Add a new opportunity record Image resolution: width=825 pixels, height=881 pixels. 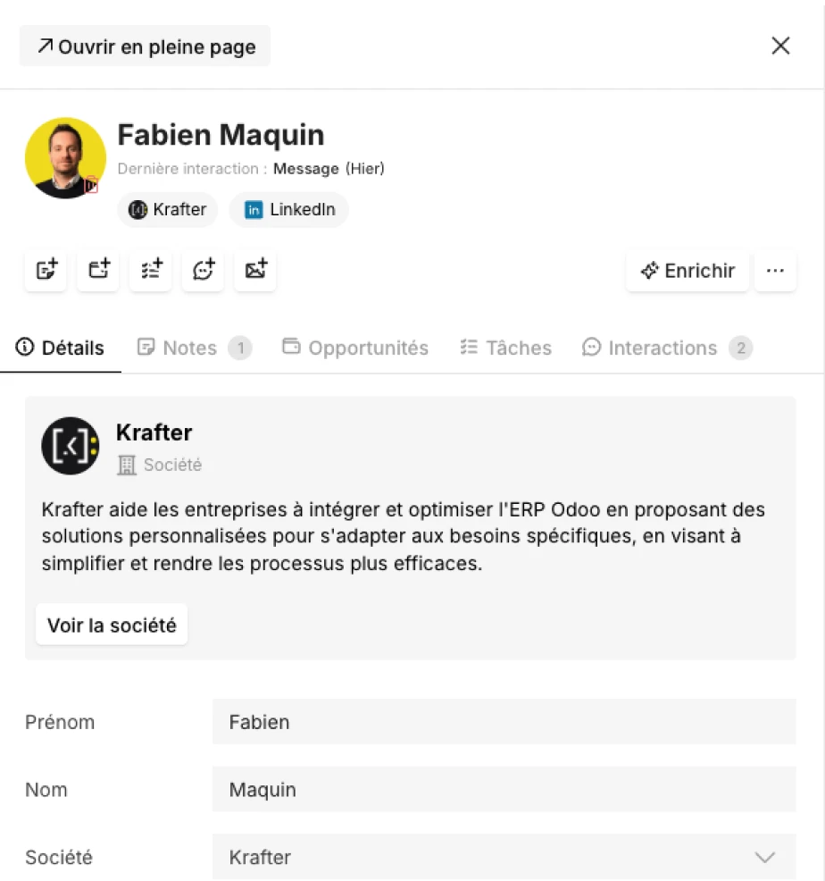coord(98,270)
